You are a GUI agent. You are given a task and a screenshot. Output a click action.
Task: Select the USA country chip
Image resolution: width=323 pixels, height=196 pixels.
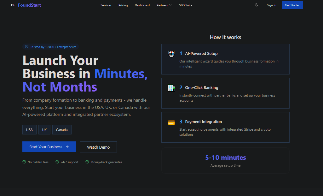(29, 130)
